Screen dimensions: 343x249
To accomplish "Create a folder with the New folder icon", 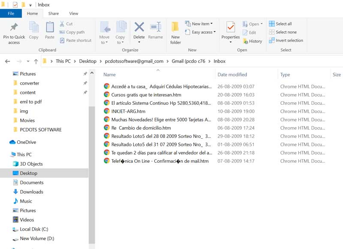I will pos(175,27).
